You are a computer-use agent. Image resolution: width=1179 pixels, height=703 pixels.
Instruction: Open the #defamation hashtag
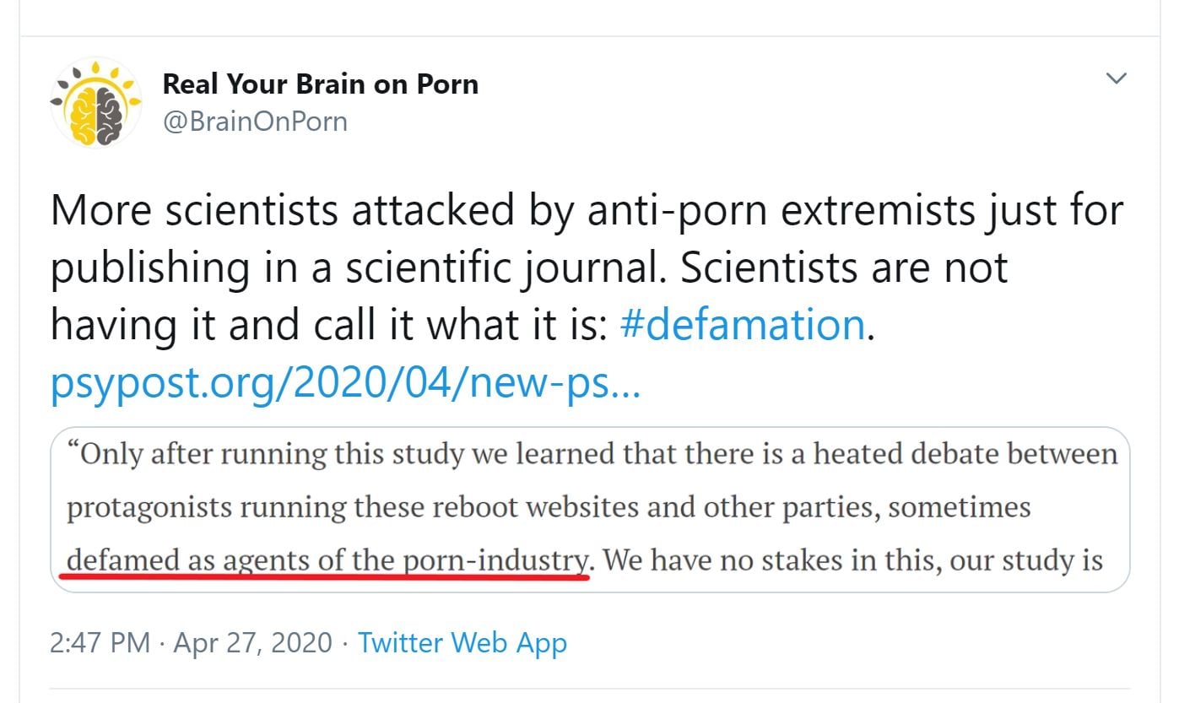(x=743, y=324)
